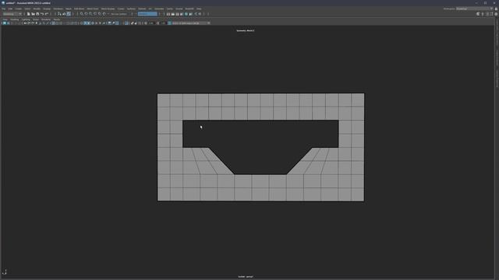499x280 pixels.
Task: Open viewport Panels menu
Action: [57, 19]
